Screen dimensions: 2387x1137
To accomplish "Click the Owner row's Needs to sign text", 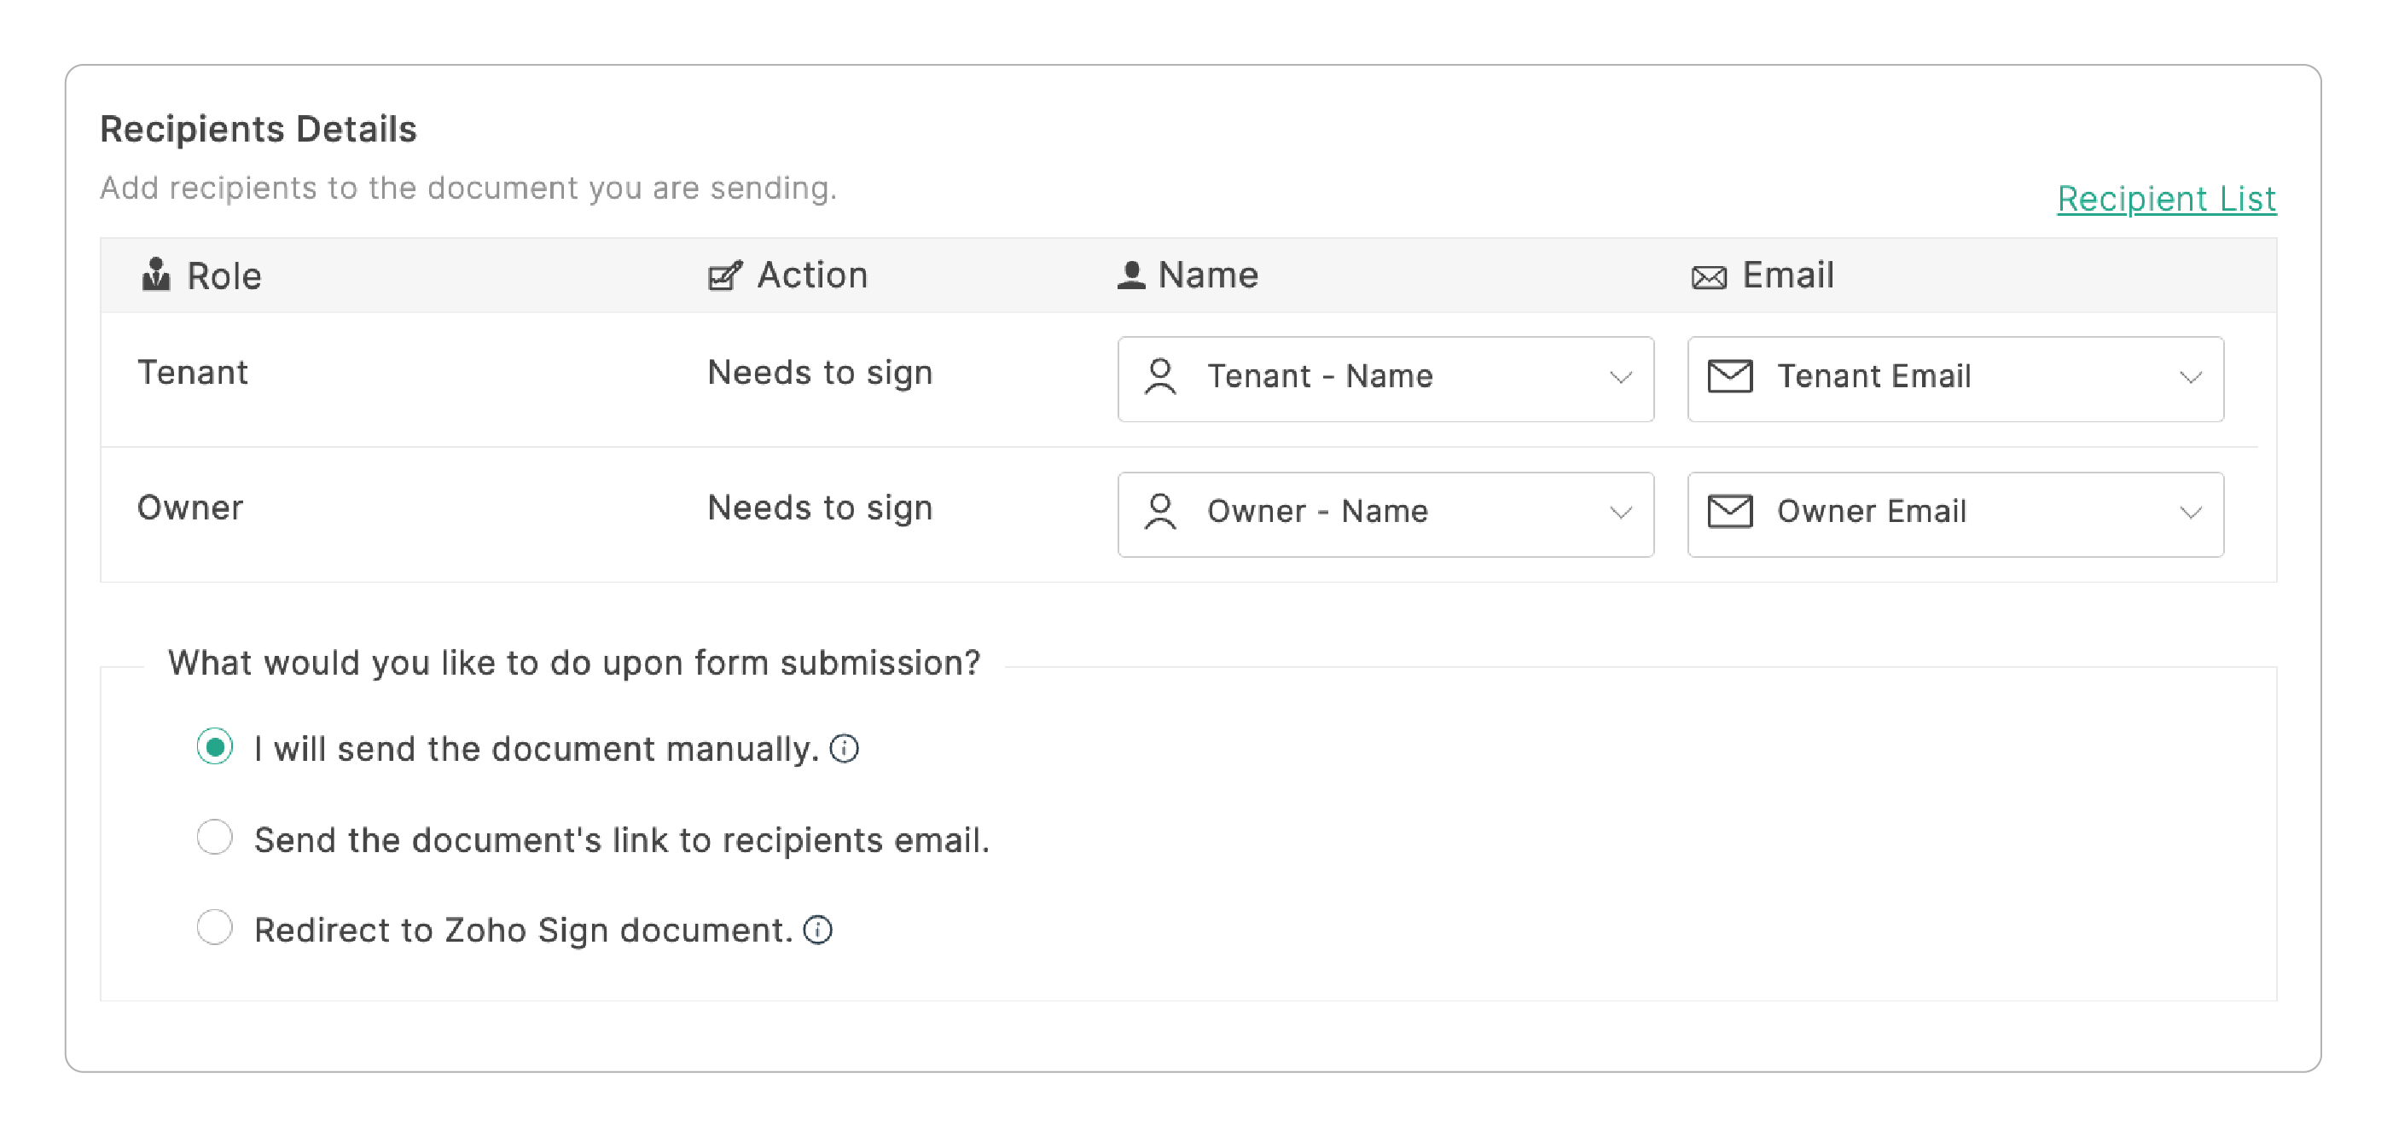I will coord(819,508).
